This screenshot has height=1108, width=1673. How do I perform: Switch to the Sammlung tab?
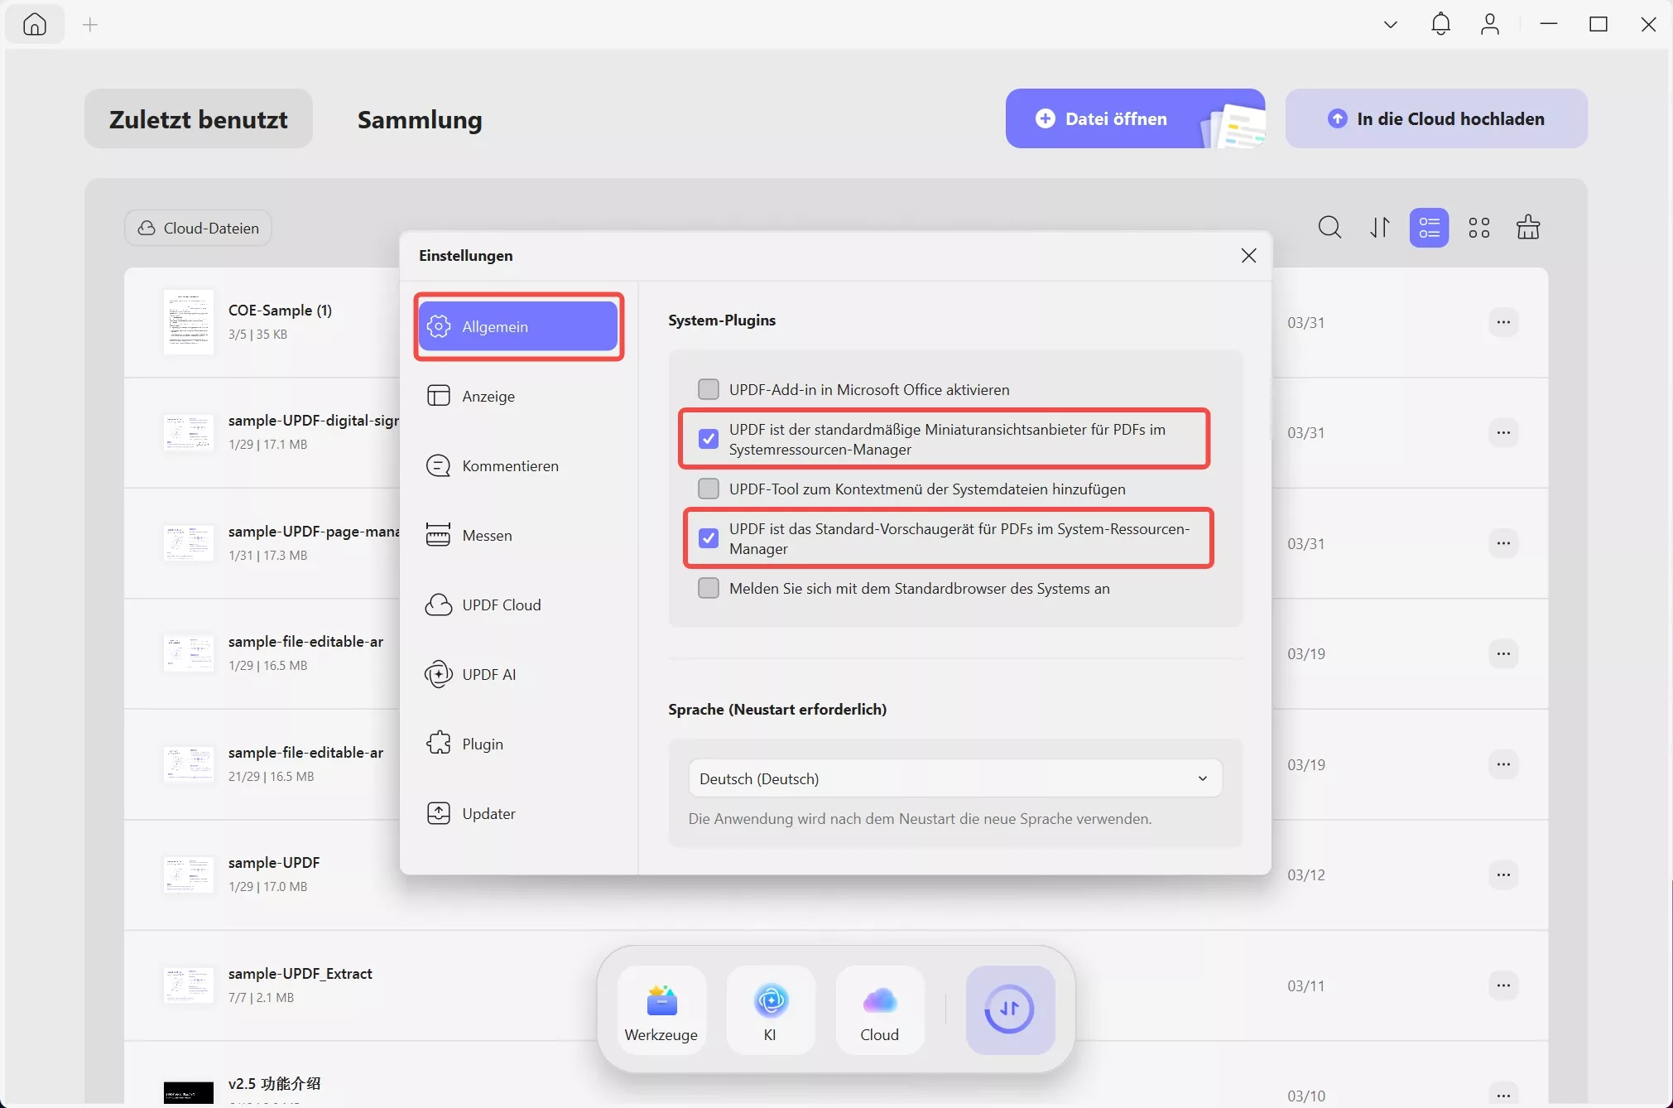pyautogui.click(x=420, y=120)
